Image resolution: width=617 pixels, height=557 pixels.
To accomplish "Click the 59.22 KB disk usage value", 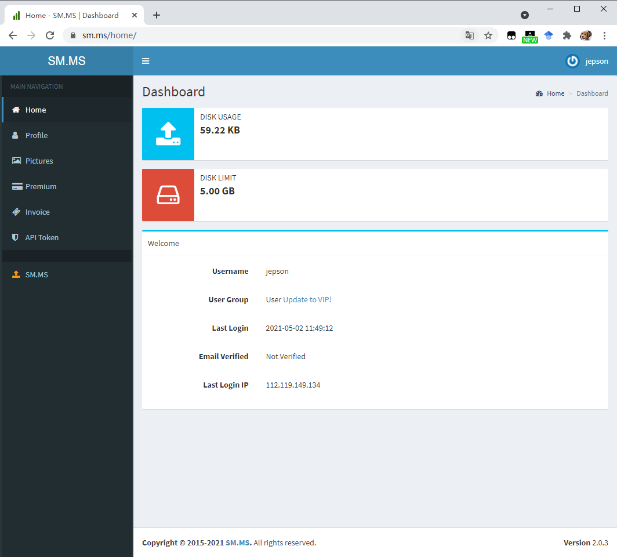I will (220, 131).
